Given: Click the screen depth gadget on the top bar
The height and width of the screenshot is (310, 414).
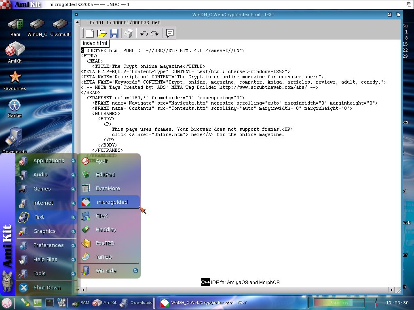Looking at the screenshot, I should point(409,4).
